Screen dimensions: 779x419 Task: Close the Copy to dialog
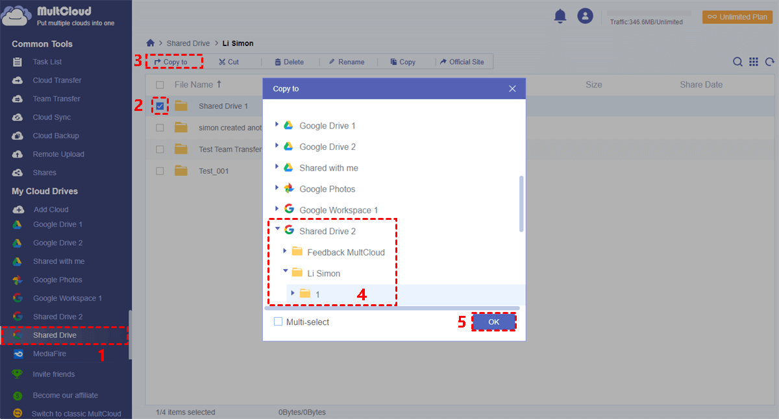512,89
